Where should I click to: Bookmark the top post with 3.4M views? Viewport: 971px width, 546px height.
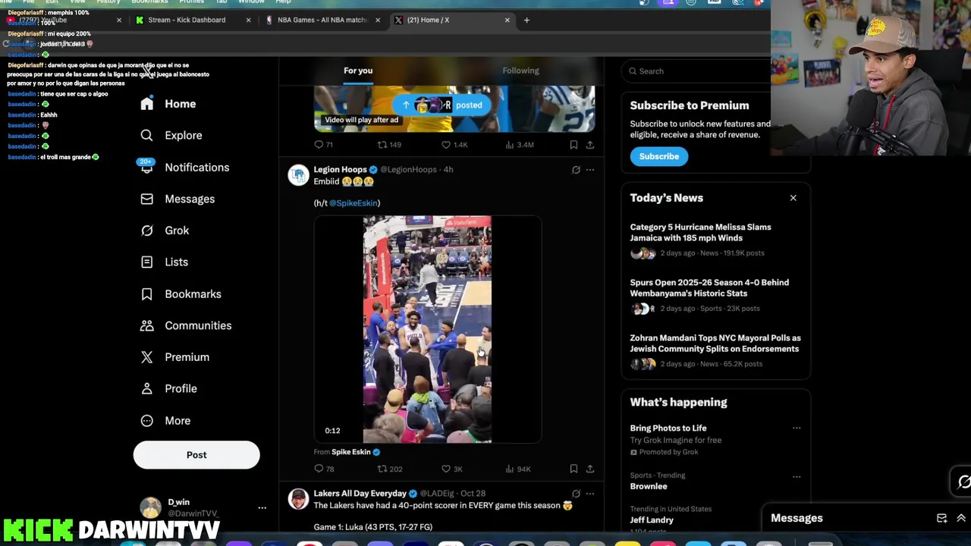(573, 145)
